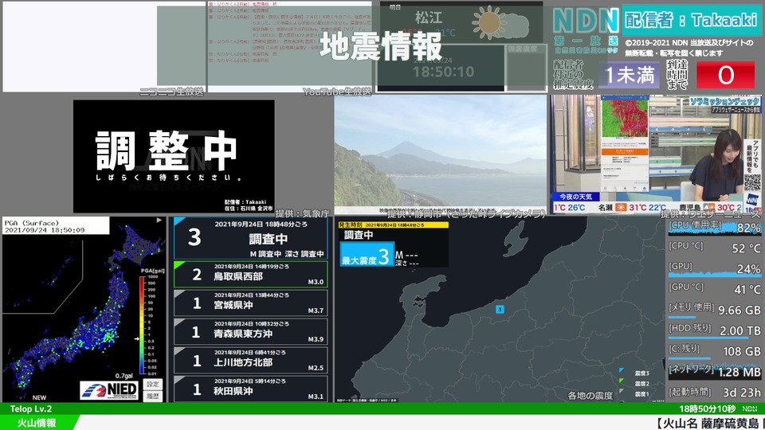Click the 今夜の天気 banner
Viewport: 765px width, 430px height.
[x=575, y=197]
